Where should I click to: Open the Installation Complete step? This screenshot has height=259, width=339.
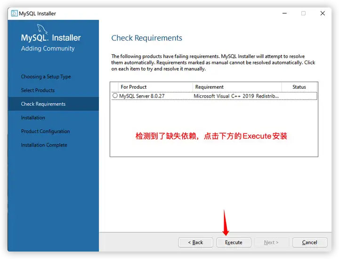coord(44,145)
